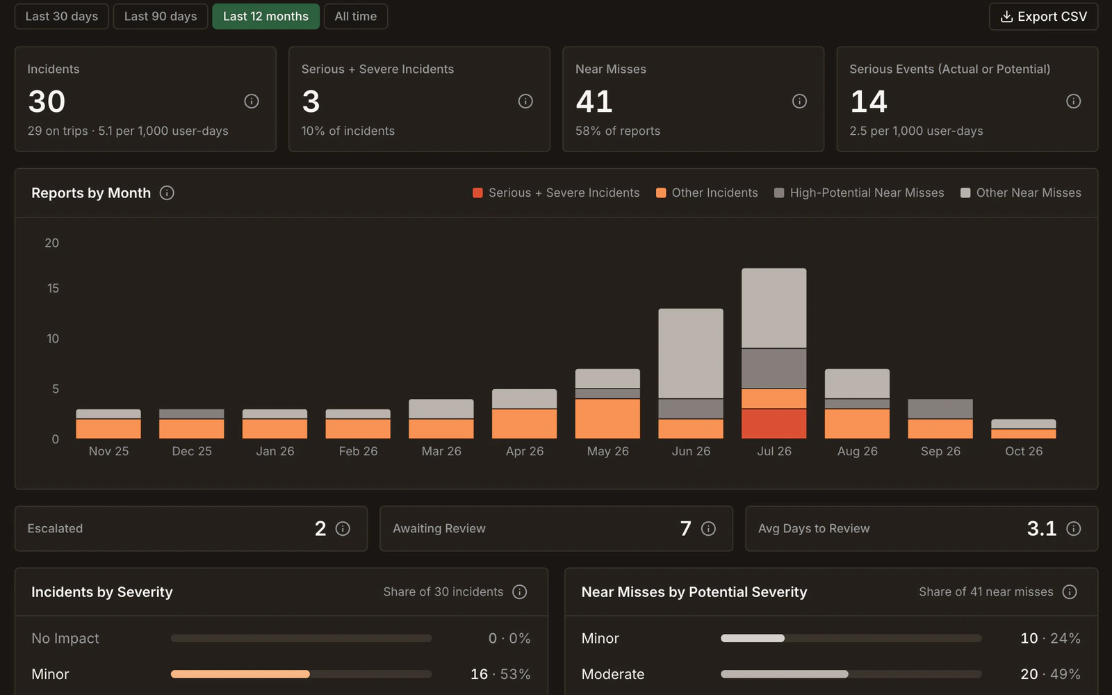Image resolution: width=1112 pixels, height=695 pixels.
Task: Select Last 90 days range
Action: pos(161,17)
